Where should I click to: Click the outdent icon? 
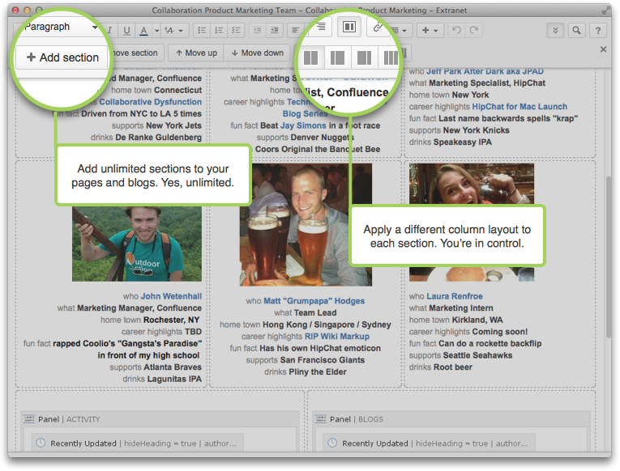coord(257,31)
